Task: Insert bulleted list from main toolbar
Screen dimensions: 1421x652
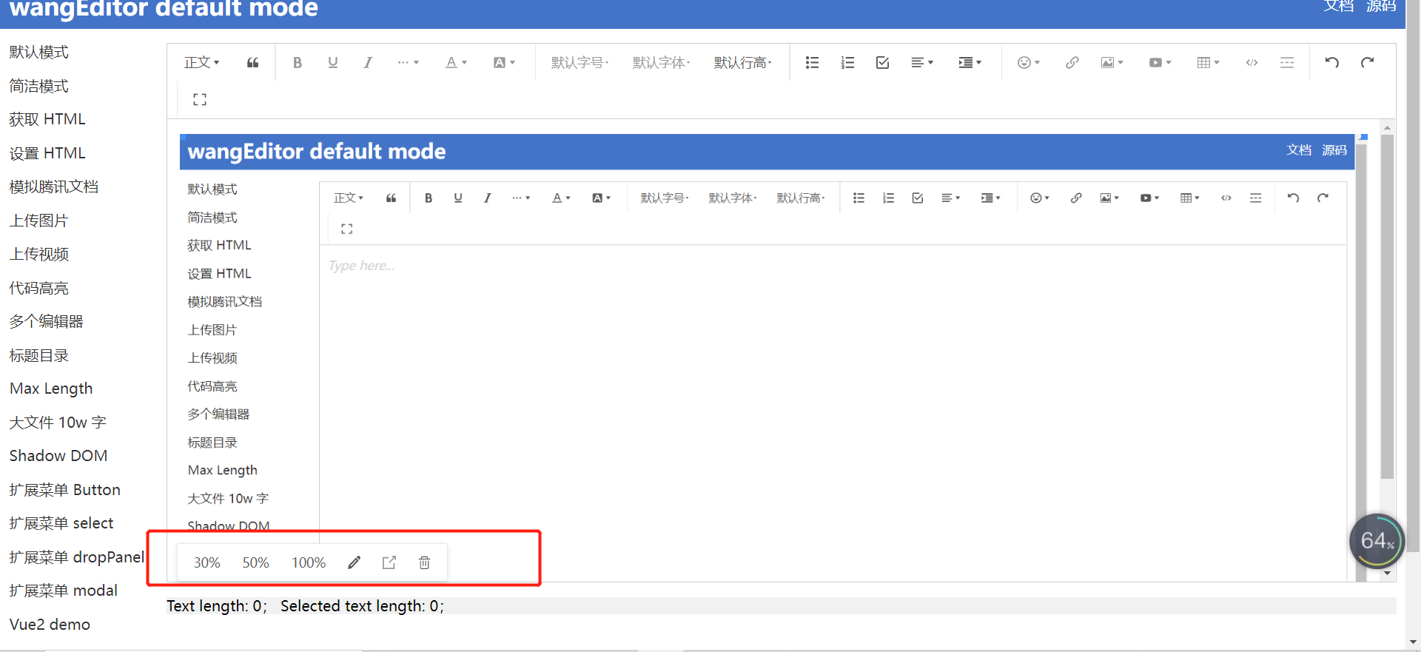Action: coord(812,63)
